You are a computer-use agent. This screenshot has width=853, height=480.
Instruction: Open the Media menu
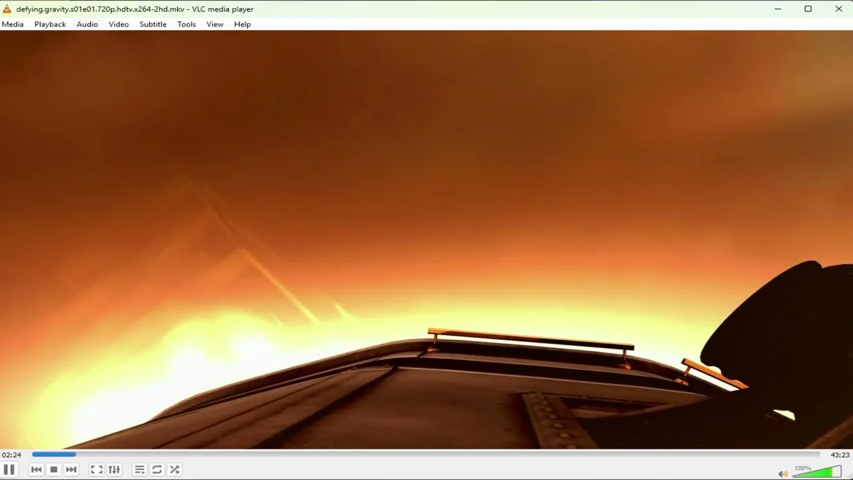click(13, 24)
